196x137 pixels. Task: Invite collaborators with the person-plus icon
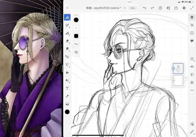(168, 8)
